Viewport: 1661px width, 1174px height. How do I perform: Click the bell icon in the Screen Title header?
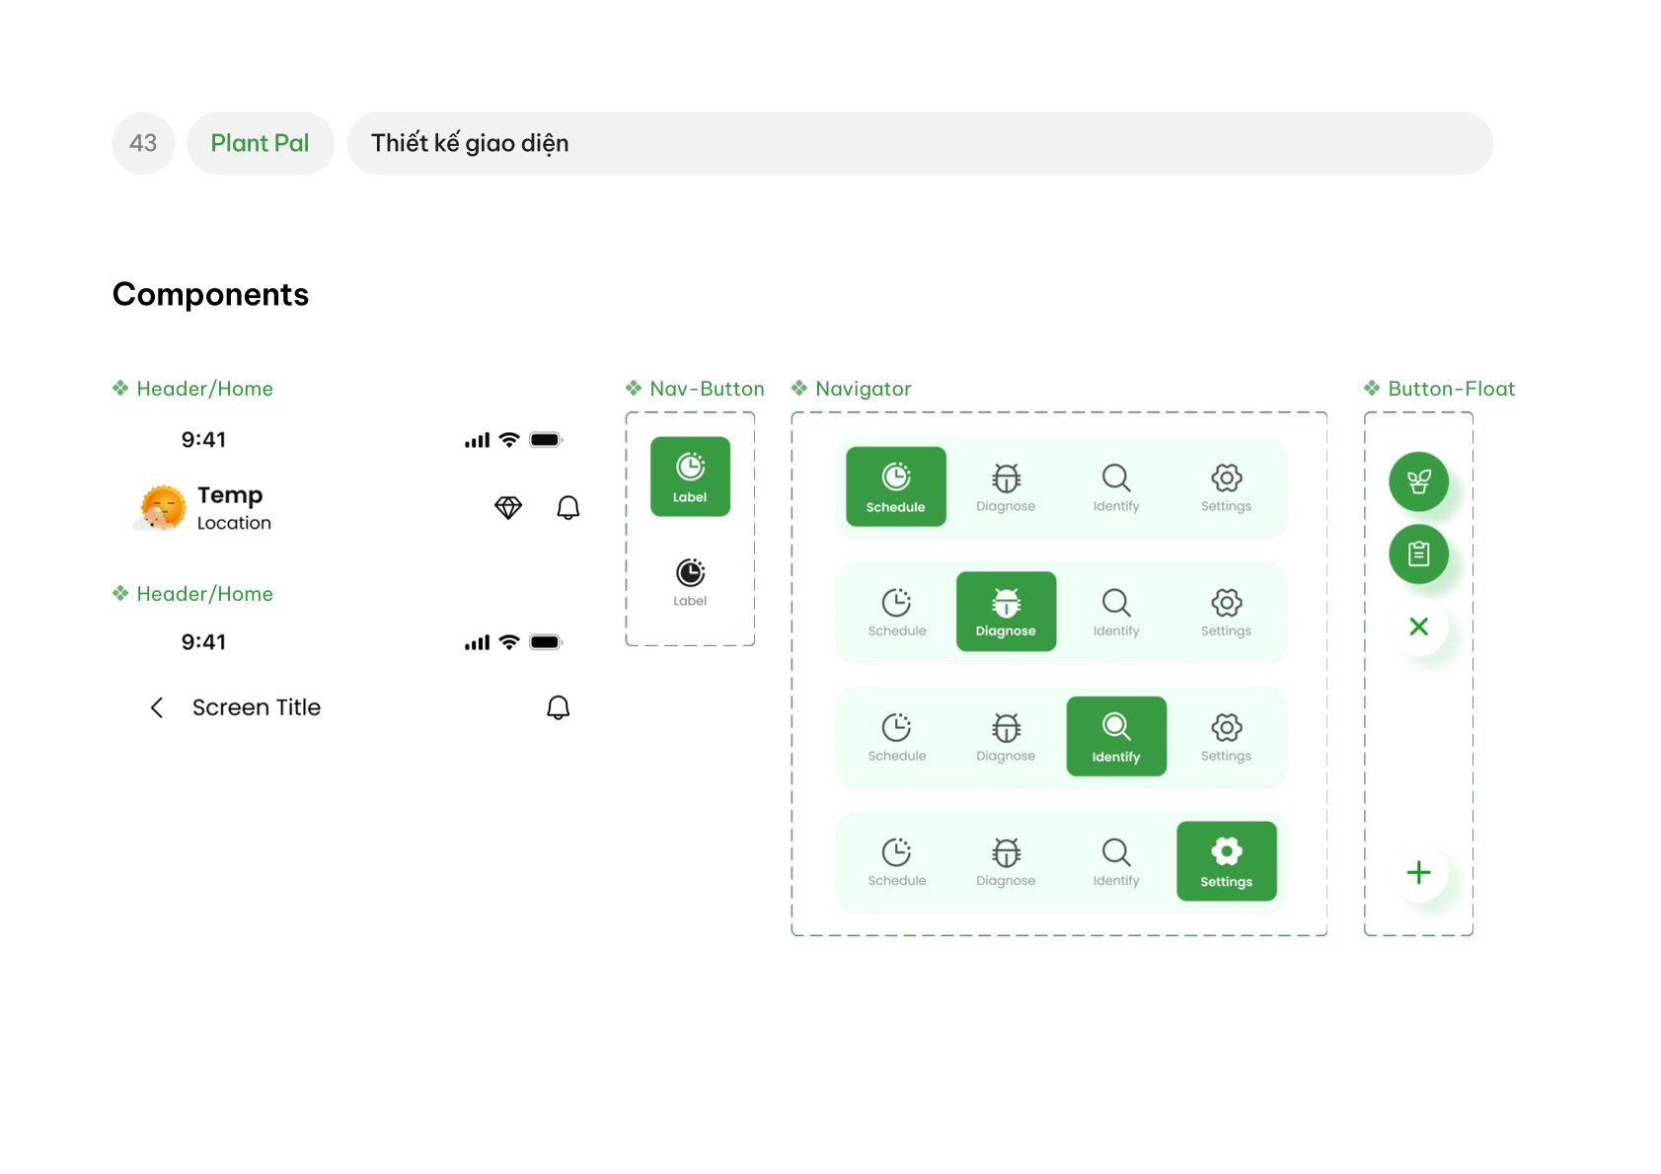click(558, 707)
